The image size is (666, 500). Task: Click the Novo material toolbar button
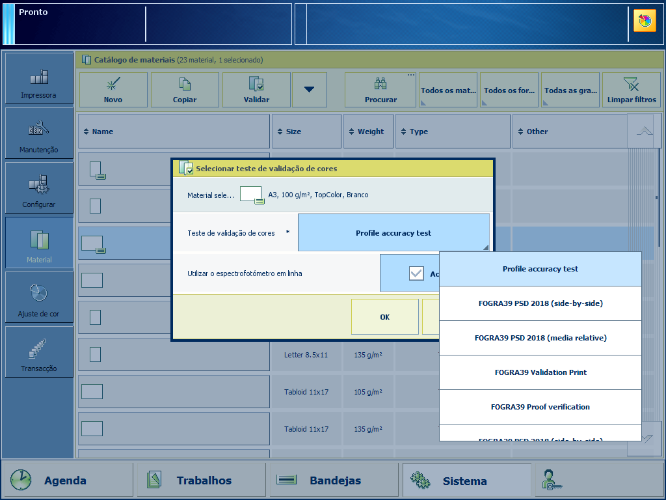[113, 90]
